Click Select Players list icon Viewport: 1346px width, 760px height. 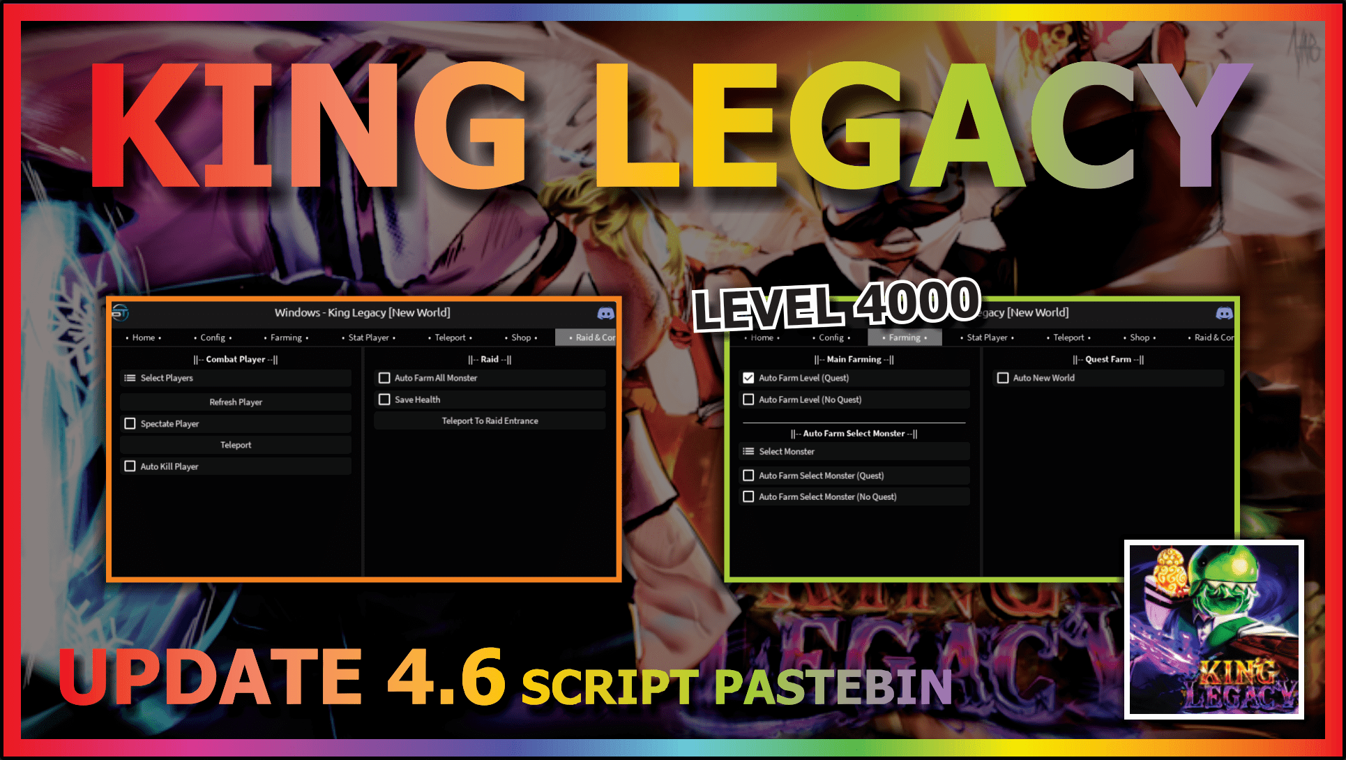tap(130, 377)
